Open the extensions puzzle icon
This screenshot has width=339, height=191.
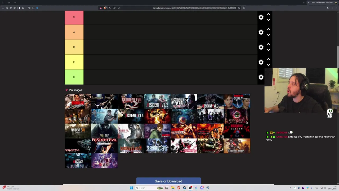pos(33,8)
